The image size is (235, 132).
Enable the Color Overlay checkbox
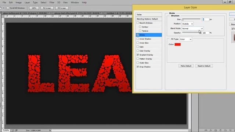click(138, 51)
